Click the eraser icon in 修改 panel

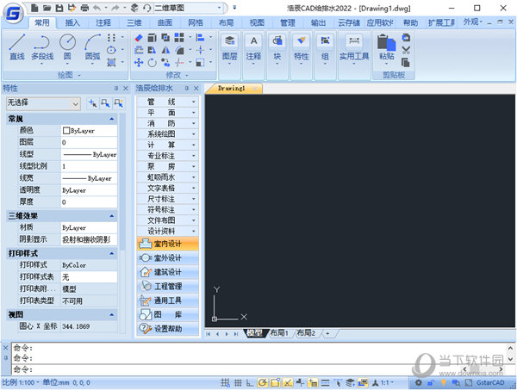139,38
